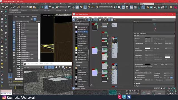Click the Redo arrow in main toolbar
The width and height of the screenshot is (178, 100).
(7, 7)
